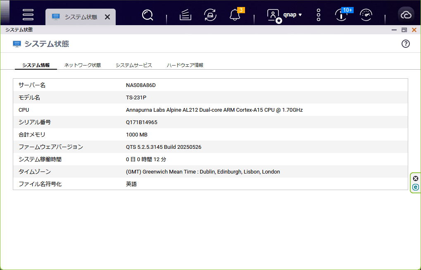The height and width of the screenshot is (270, 421).
Task: Open the notifications bell icon
Action: (x=235, y=15)
